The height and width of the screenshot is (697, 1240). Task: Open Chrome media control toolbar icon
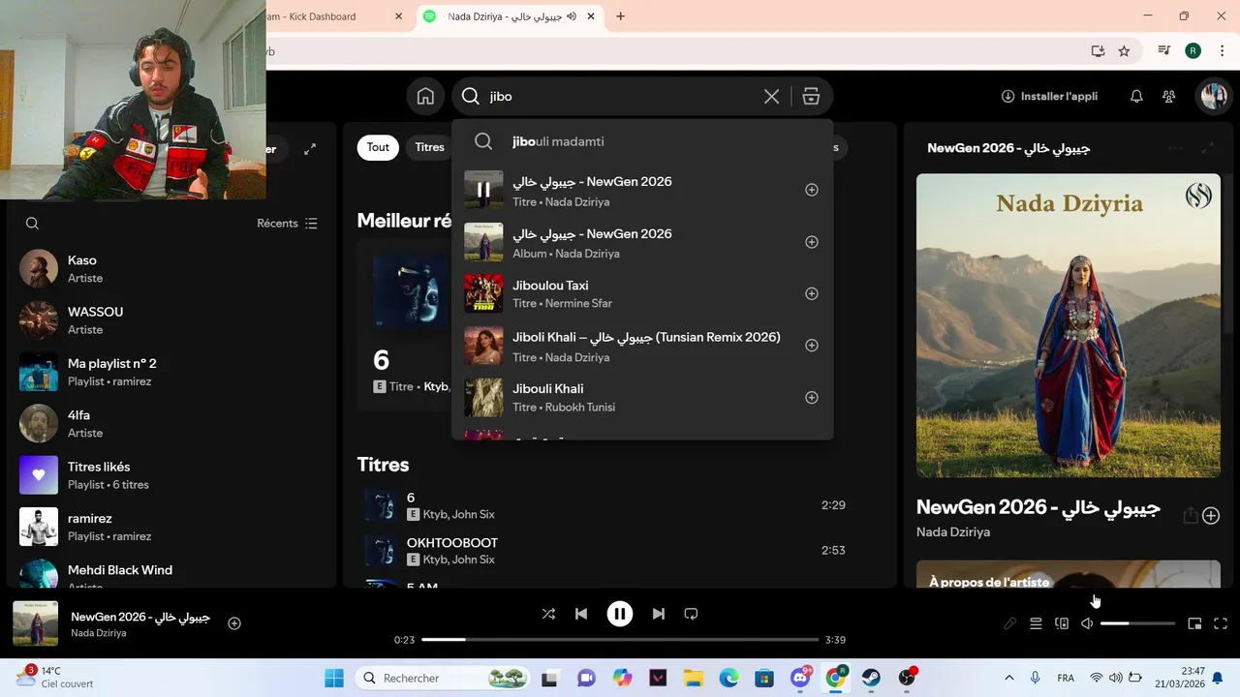point(1164,51)
